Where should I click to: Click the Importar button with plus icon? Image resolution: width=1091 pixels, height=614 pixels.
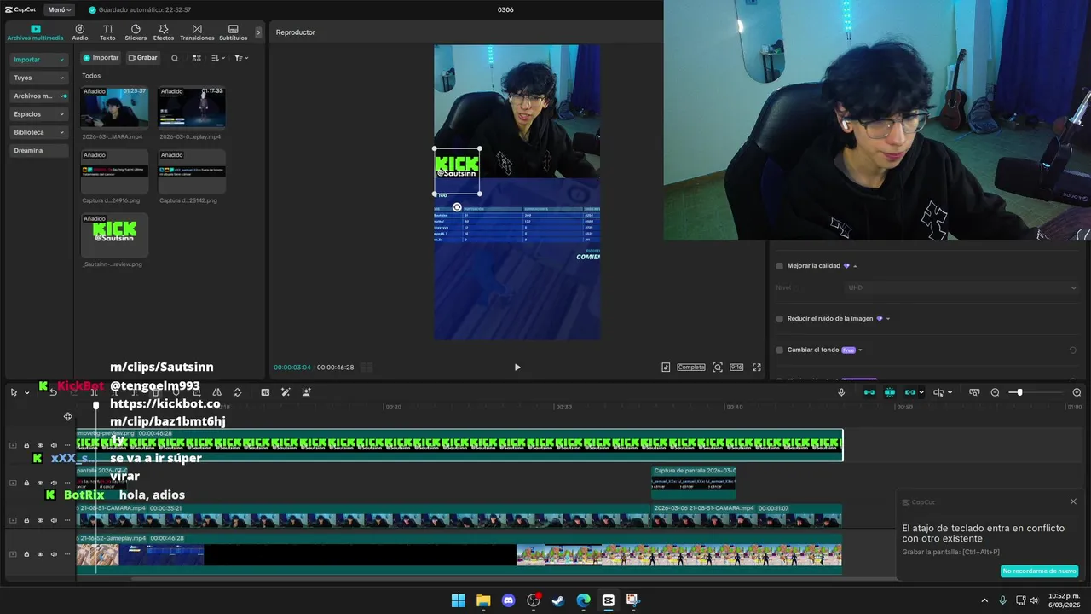tap(101, 58)
